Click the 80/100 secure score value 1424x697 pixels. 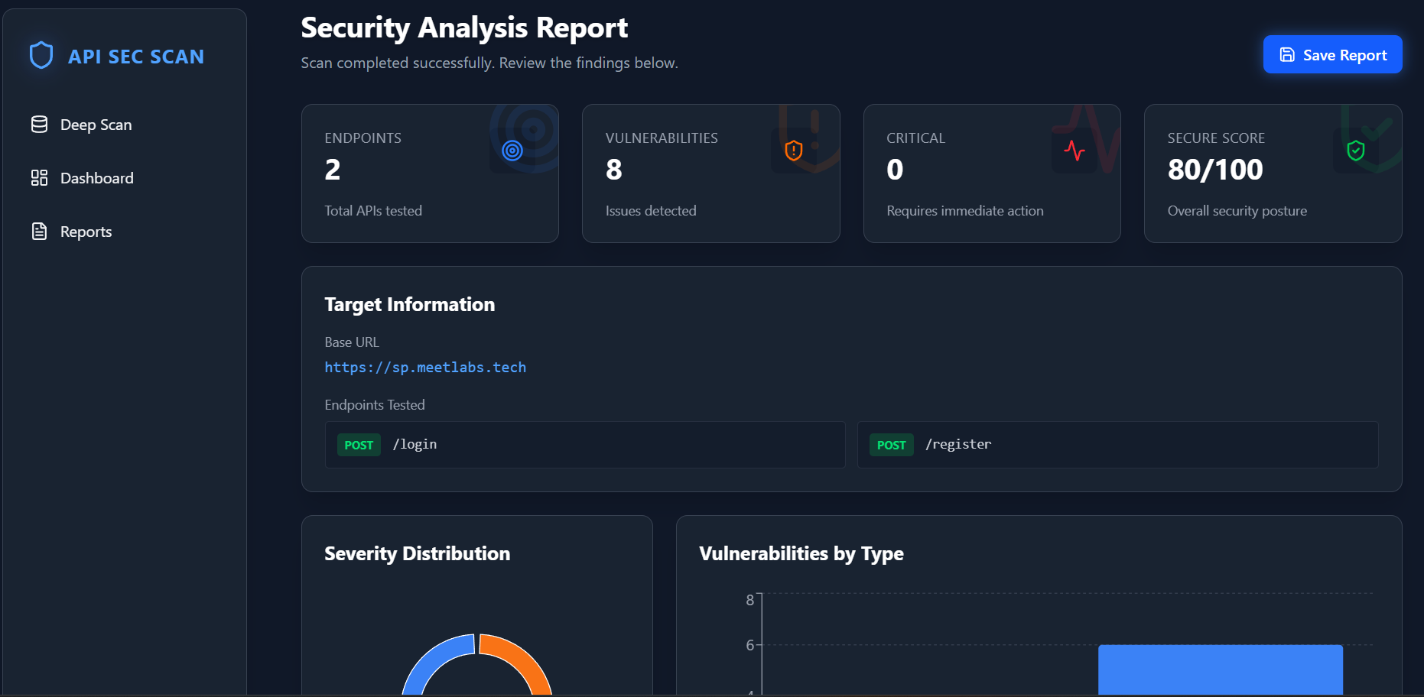tap(1215, 170)
